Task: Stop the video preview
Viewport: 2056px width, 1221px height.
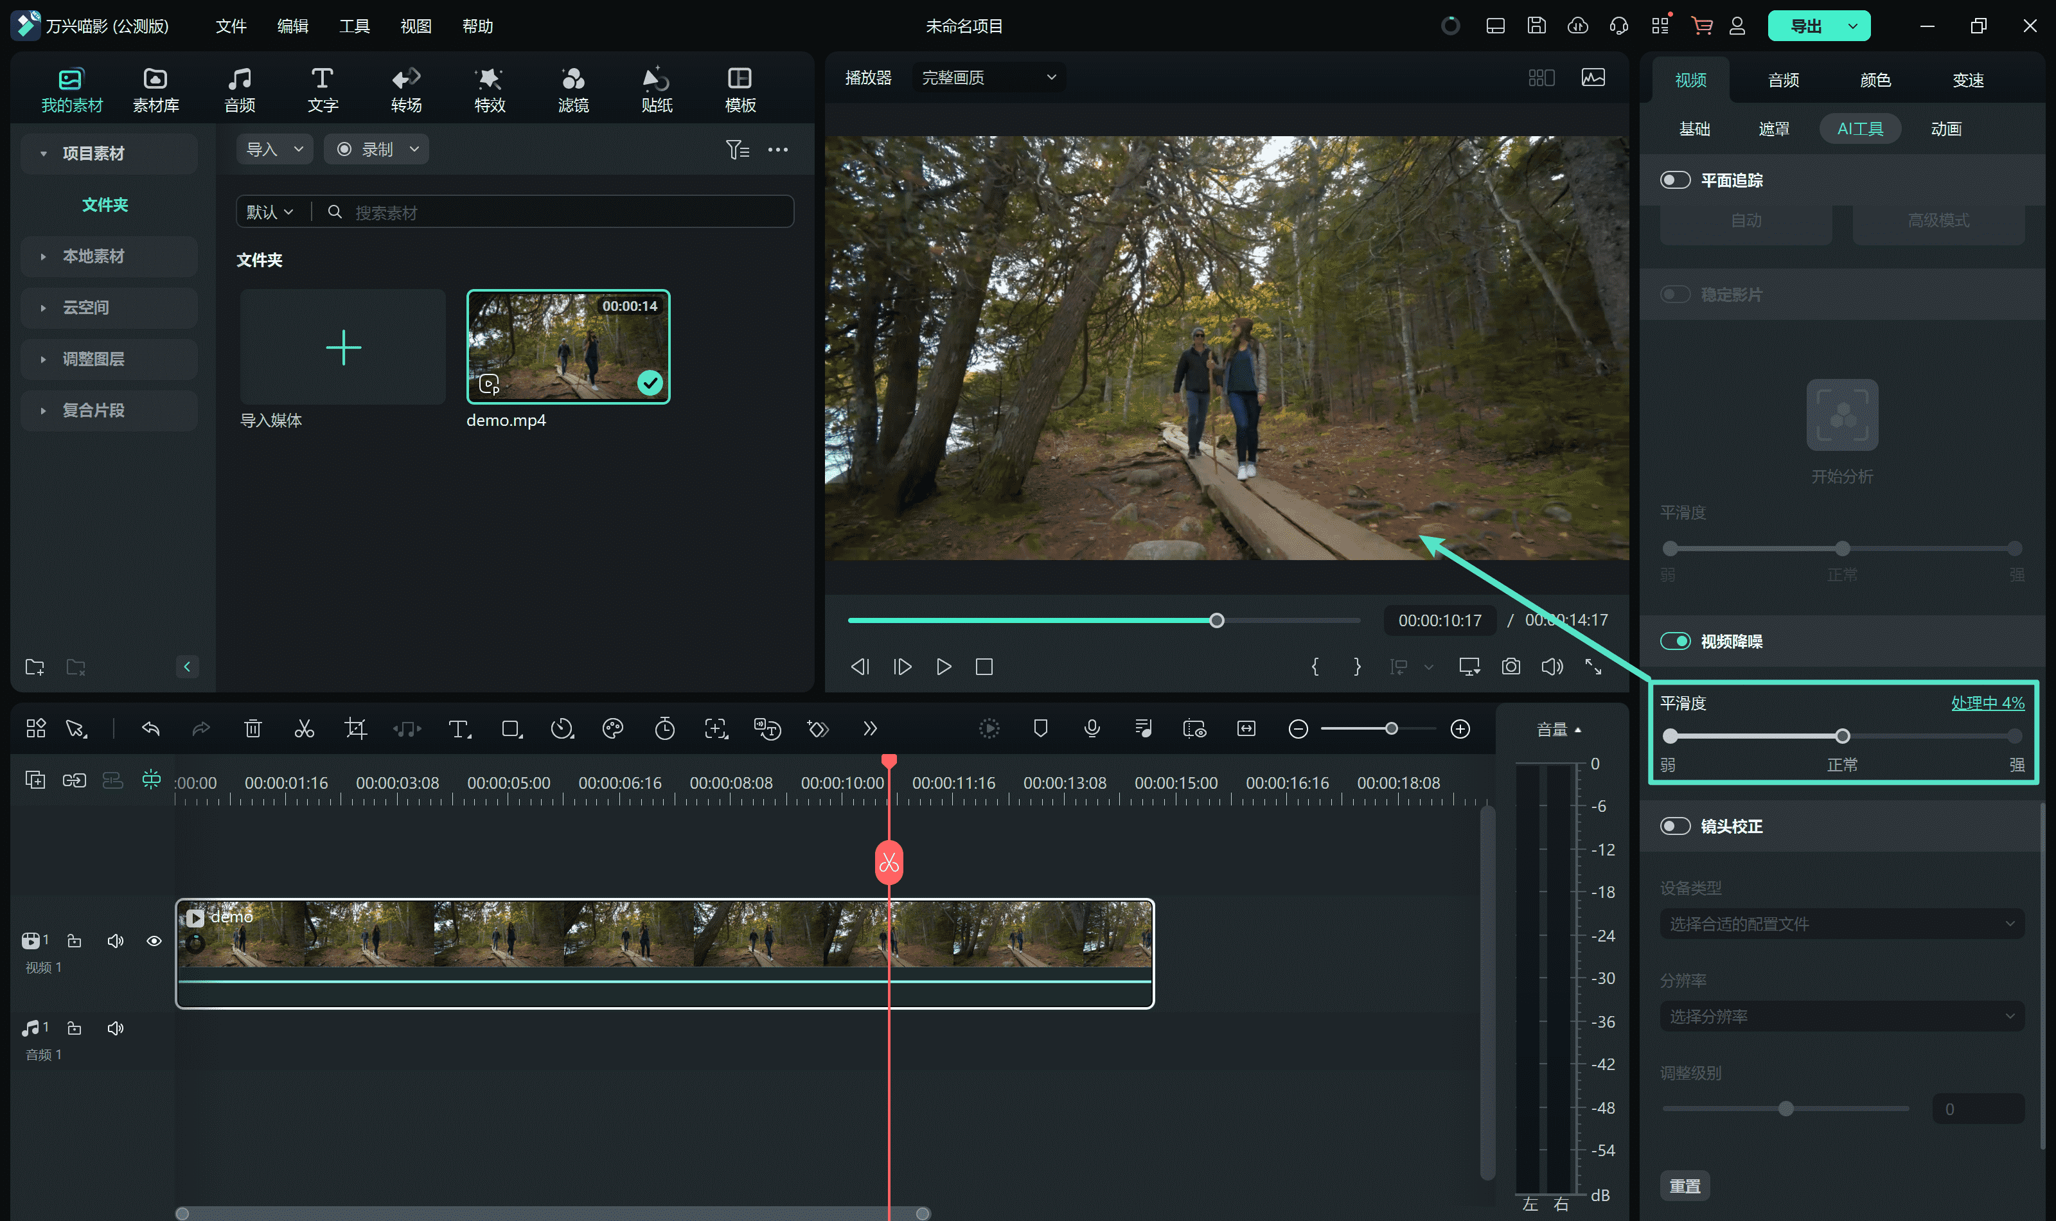Action: point(984,667)
